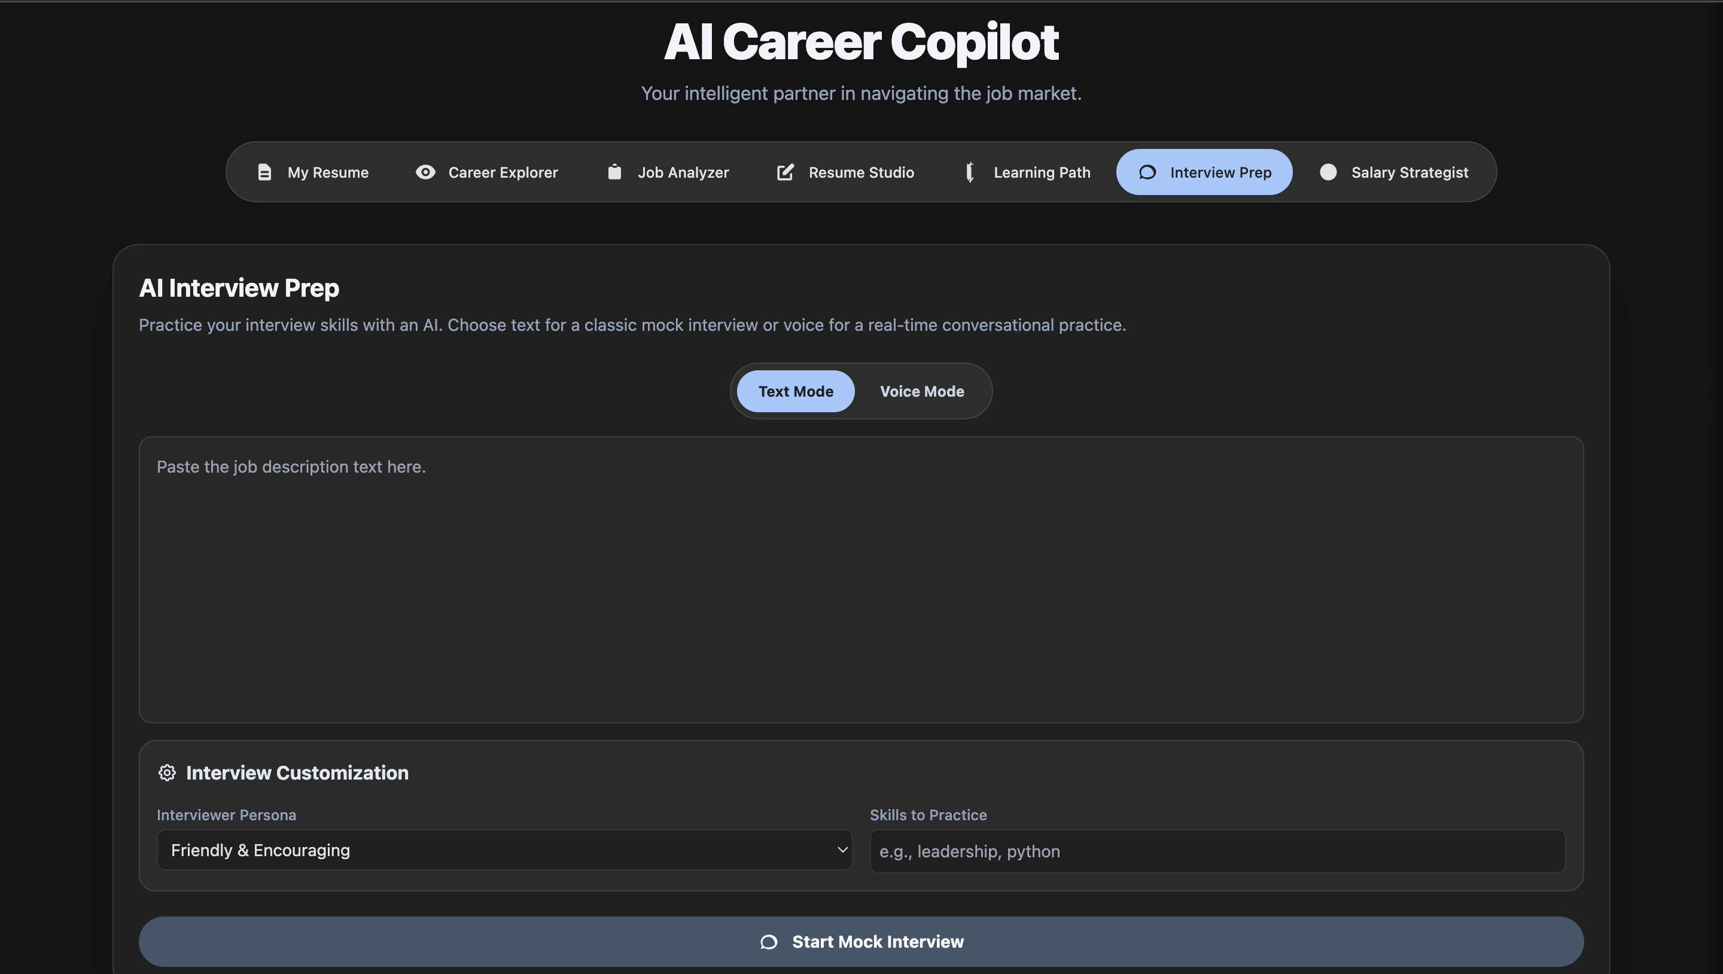Switch to Voice Mode
1723x974 pixels.
[922, 391]
